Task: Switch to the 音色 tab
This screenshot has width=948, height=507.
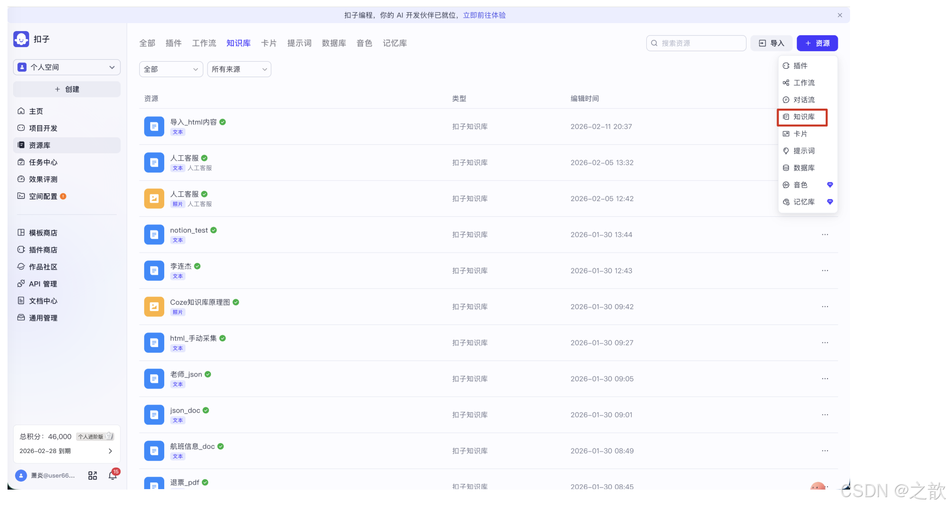Action: (364, 43)
